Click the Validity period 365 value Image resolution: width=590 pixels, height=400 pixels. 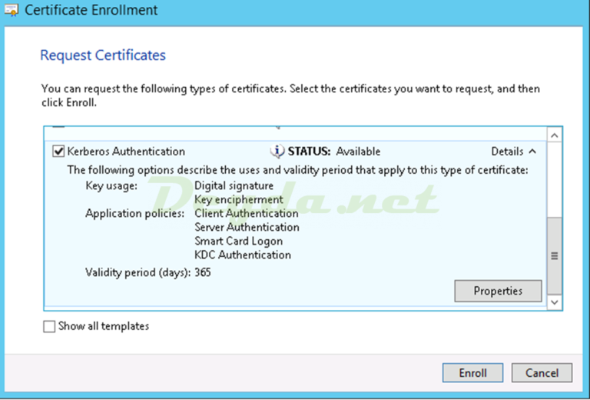coord(203,272)
